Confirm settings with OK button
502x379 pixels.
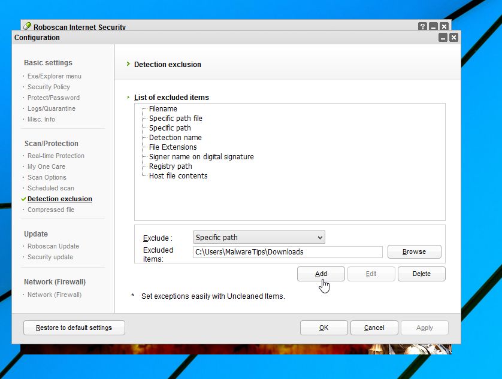(323, 328)
